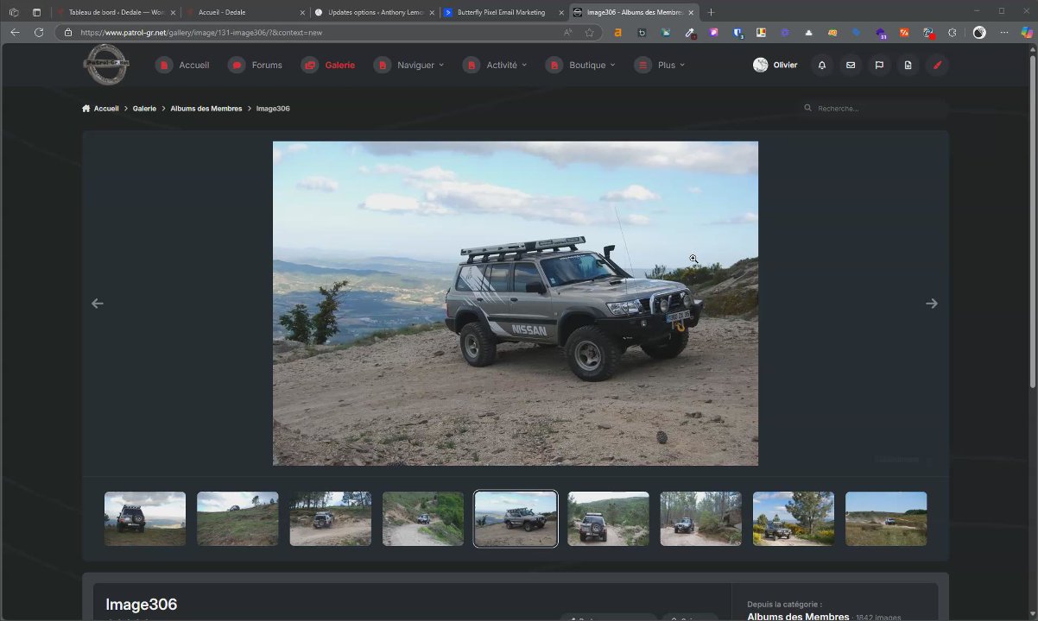This screenshot has height=621, width=1038.
Task: Click the browser back button
Action: pos(15,32)
